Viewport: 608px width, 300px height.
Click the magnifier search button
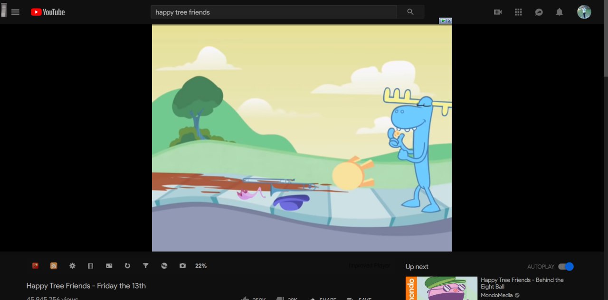tap(410, 12)
